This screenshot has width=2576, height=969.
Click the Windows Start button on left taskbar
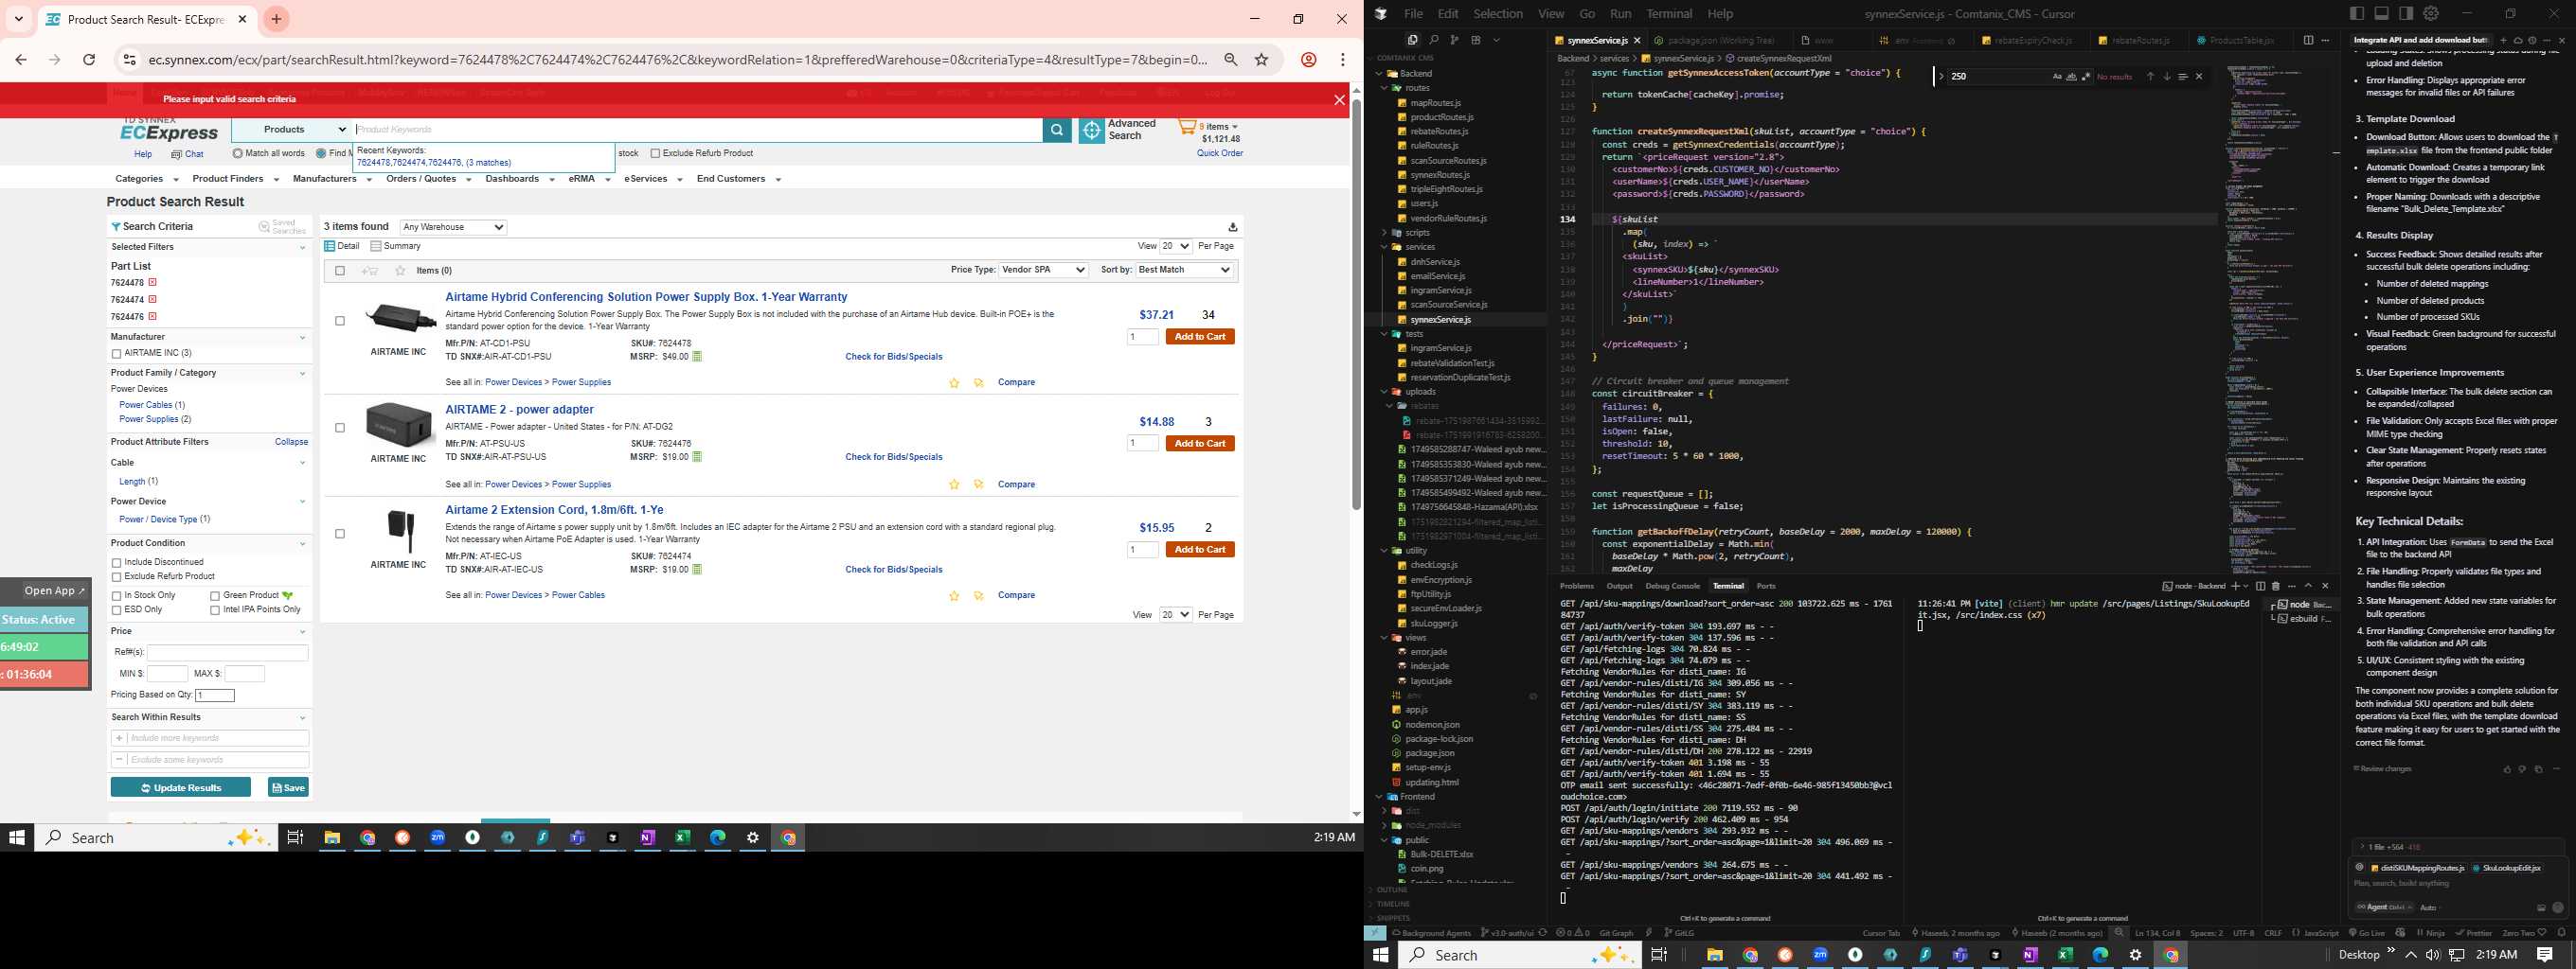click(x=16, y=838)
